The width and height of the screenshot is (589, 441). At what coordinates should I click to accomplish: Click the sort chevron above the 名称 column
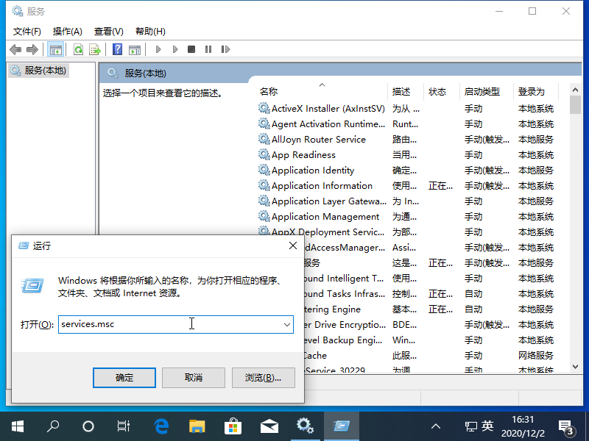tap(322, 84)
